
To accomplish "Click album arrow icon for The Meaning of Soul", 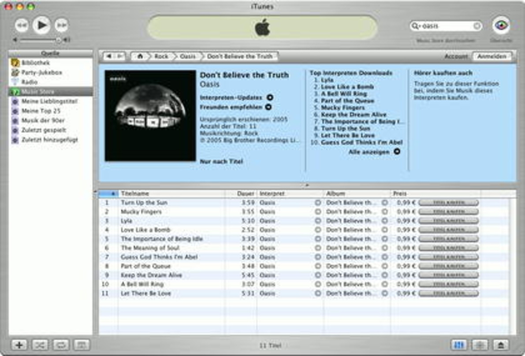I will [x=385, y=248].
